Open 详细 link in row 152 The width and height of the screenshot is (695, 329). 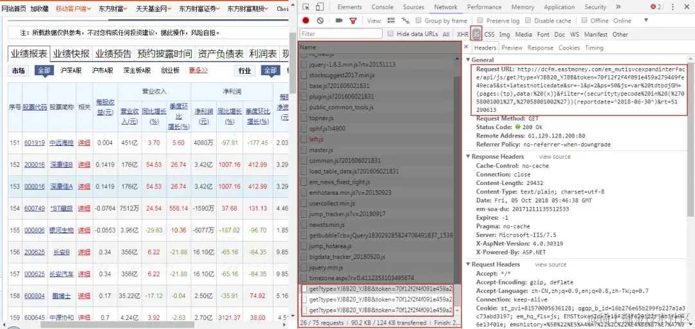tap(84, 164)
